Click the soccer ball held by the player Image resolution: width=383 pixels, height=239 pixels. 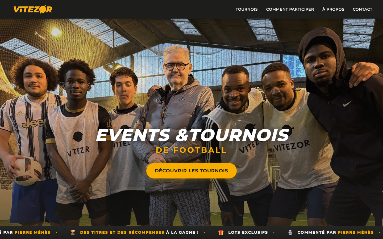pos(27,171)
